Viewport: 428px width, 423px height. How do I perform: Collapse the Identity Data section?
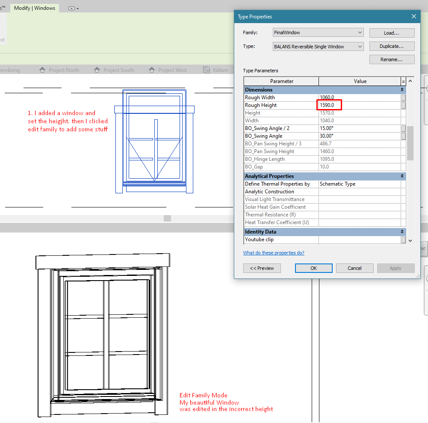click(x=402, y=231)
